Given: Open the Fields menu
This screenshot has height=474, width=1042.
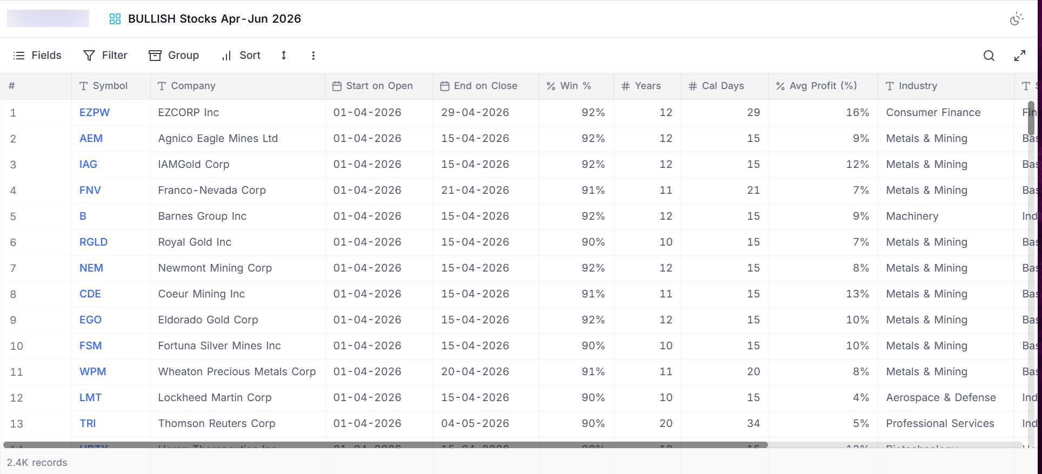Looking at the screenshot, I should (37, 55).
